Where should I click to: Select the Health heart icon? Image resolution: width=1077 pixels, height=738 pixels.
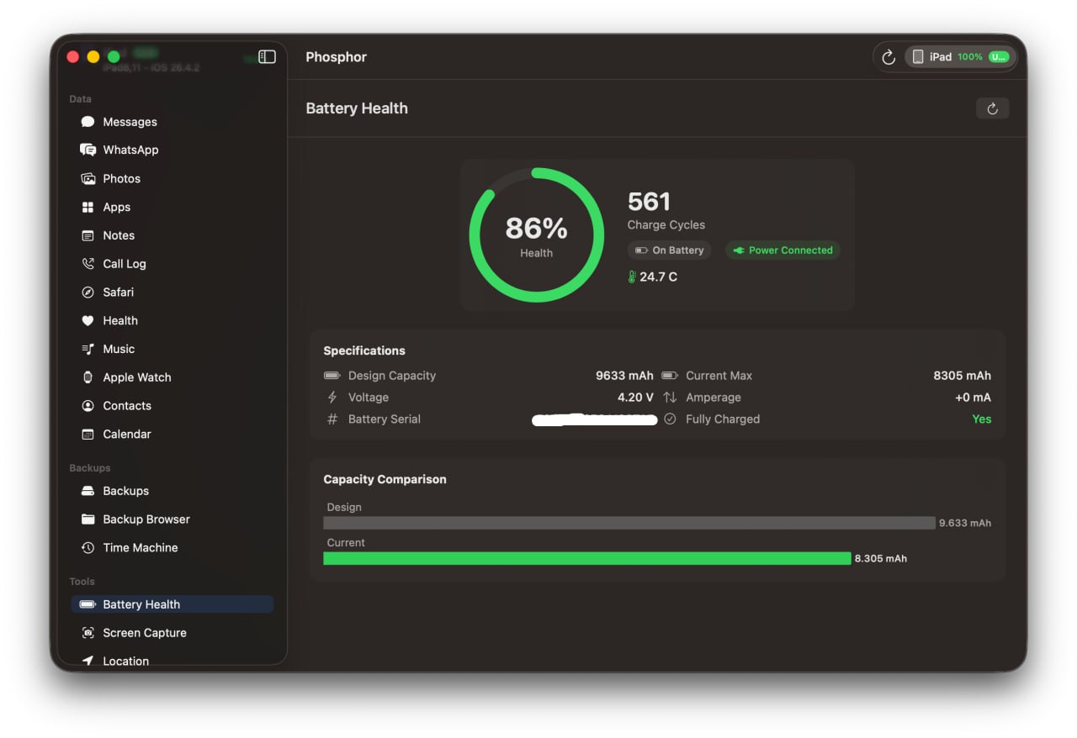pyautogui.click(x=88, y=320)
